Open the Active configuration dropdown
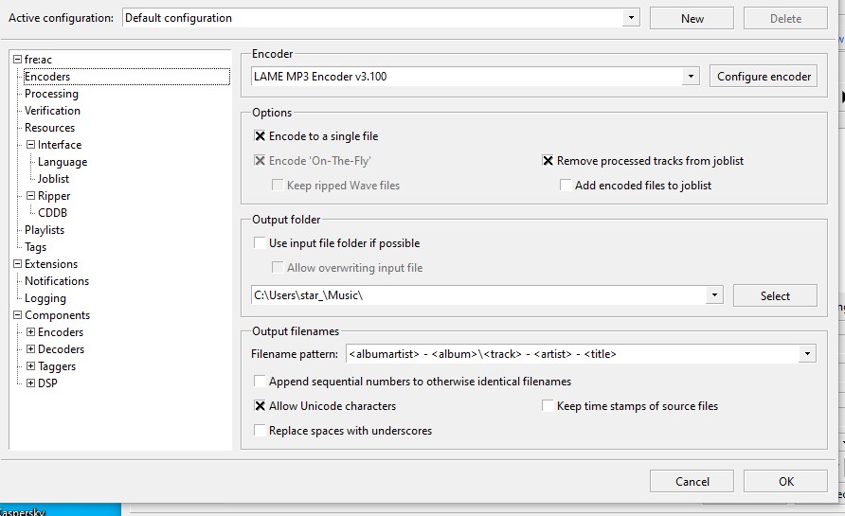This screenshot has width=845, height=516. click(x=631, y=18)
